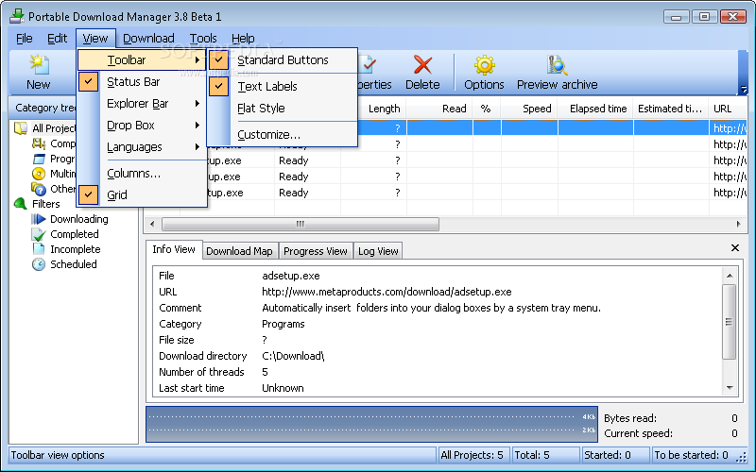Uncheck Status Bar in View menu
Image resolution: width=756 pixels, height=472 pixels.
click(133, 82)
